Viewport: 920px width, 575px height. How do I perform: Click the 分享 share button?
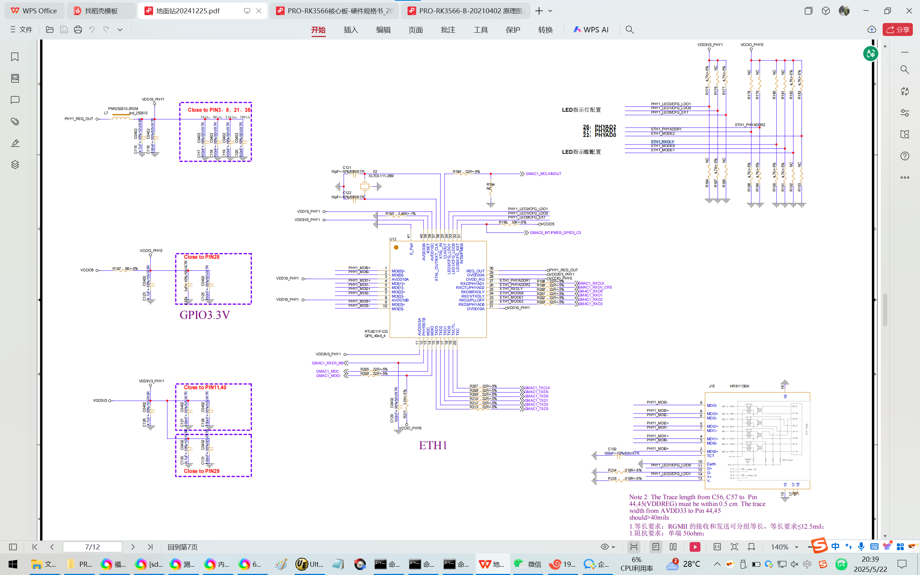pos(898,30)
